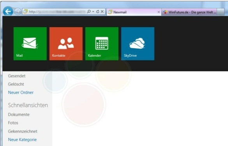Image resolution: width=228 pixels, height=146 pixels.
Task: Click the Neuer Ordner link
Action: 21,92
